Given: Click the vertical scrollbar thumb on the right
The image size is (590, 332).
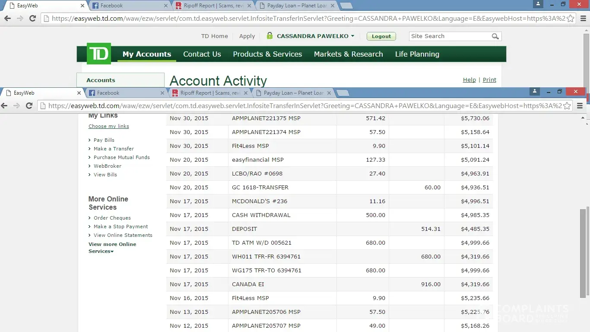Looking at the screenshot, I should (x=583, y=253).
